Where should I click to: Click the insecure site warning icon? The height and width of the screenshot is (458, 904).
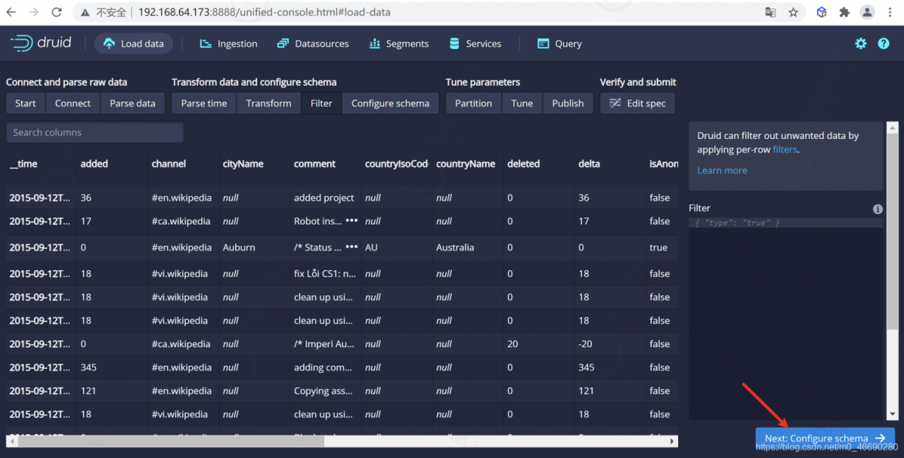point(85,12)
